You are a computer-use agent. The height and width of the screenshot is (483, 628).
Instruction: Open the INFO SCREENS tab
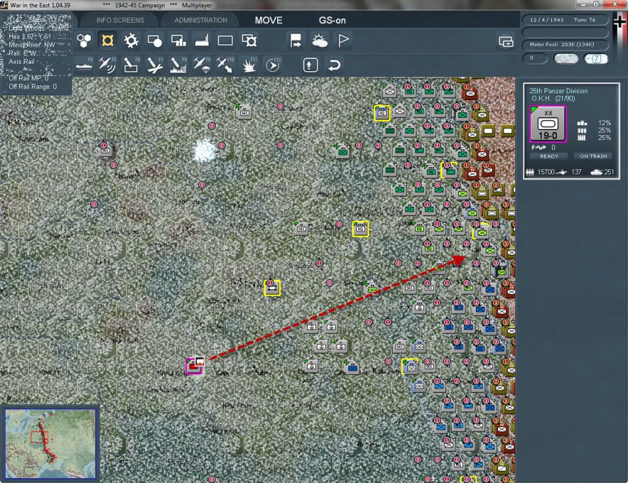[120, 20]
